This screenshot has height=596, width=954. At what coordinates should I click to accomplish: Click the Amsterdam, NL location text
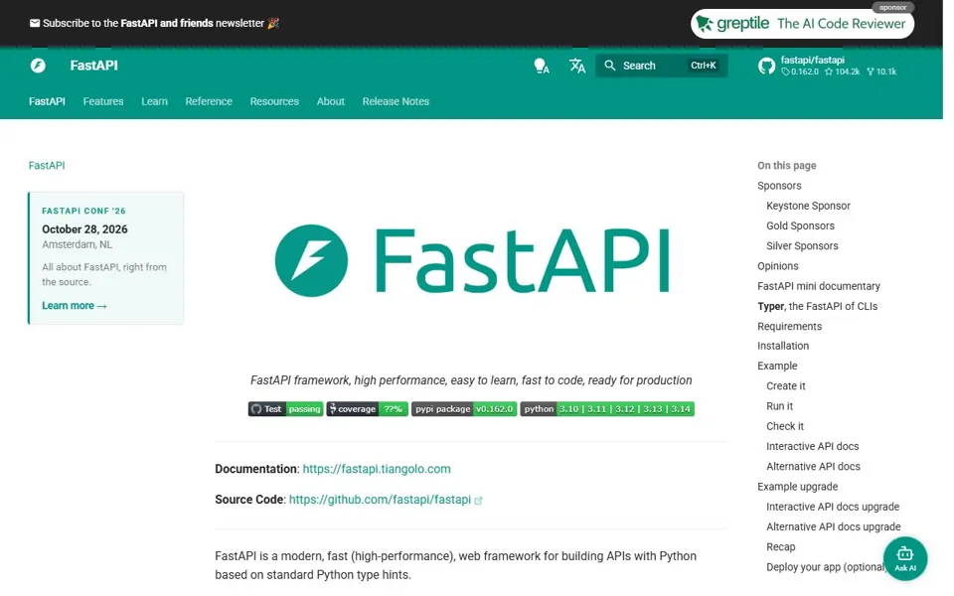pyautogui.click(x=78, y=244)
